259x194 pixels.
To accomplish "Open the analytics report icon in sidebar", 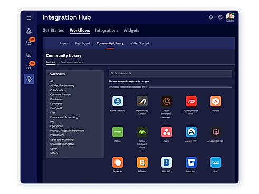I will 29,55.
